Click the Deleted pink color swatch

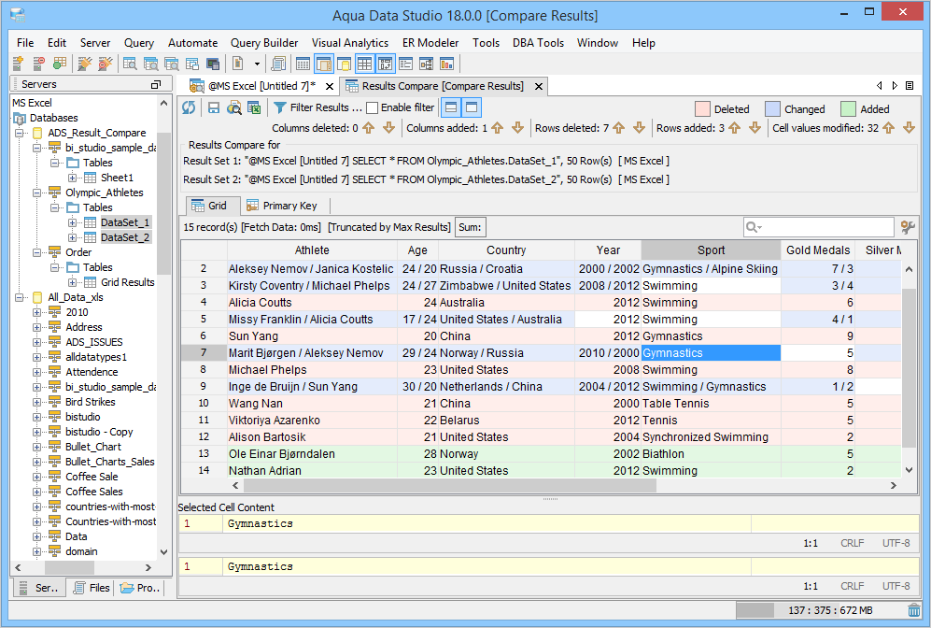(702, 108)
